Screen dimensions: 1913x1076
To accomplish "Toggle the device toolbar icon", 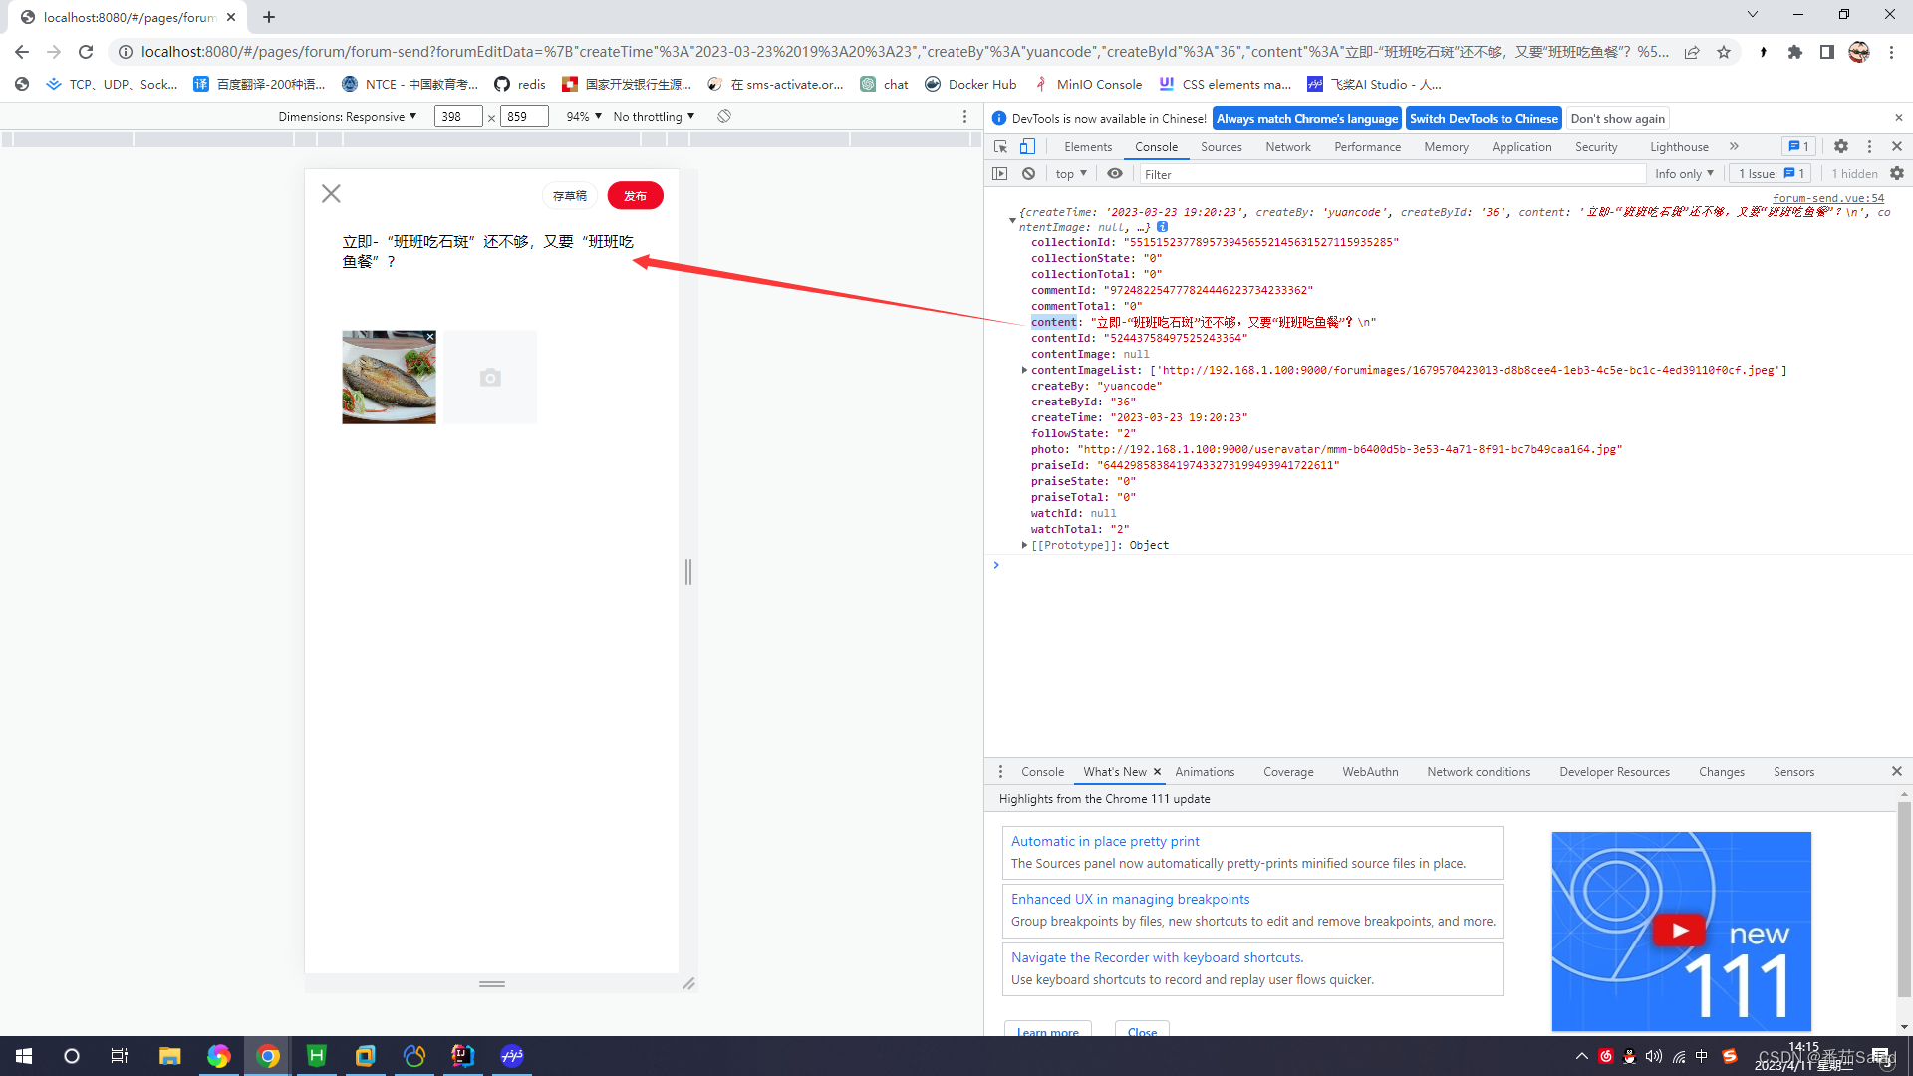I will click(1028, 146).
